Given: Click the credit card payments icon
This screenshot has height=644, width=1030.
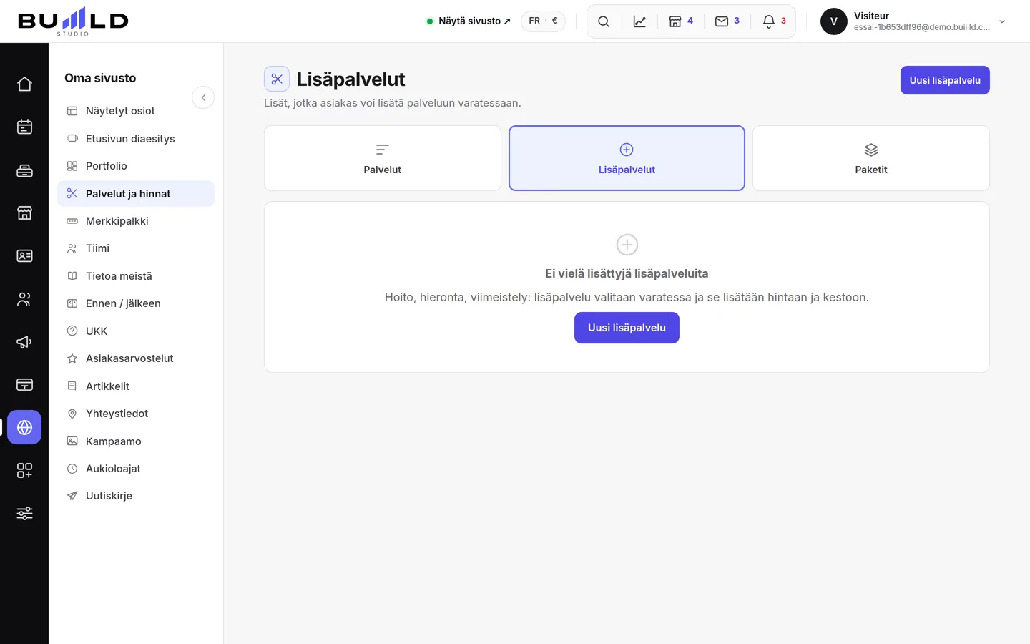Looking at the screenshot, I should tap(24, 385).
